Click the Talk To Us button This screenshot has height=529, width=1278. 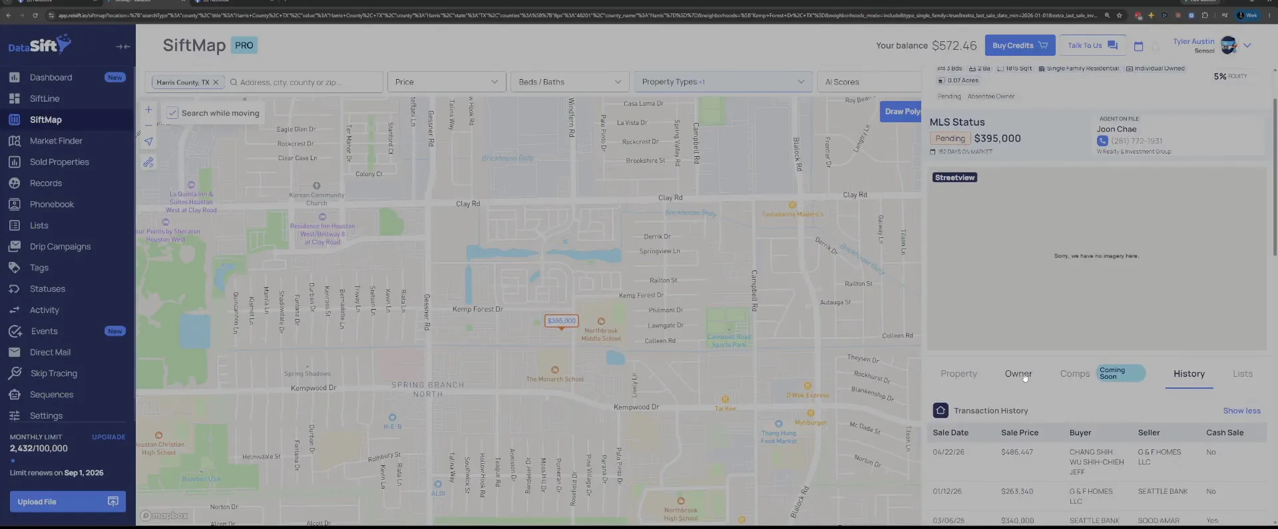1092,45
